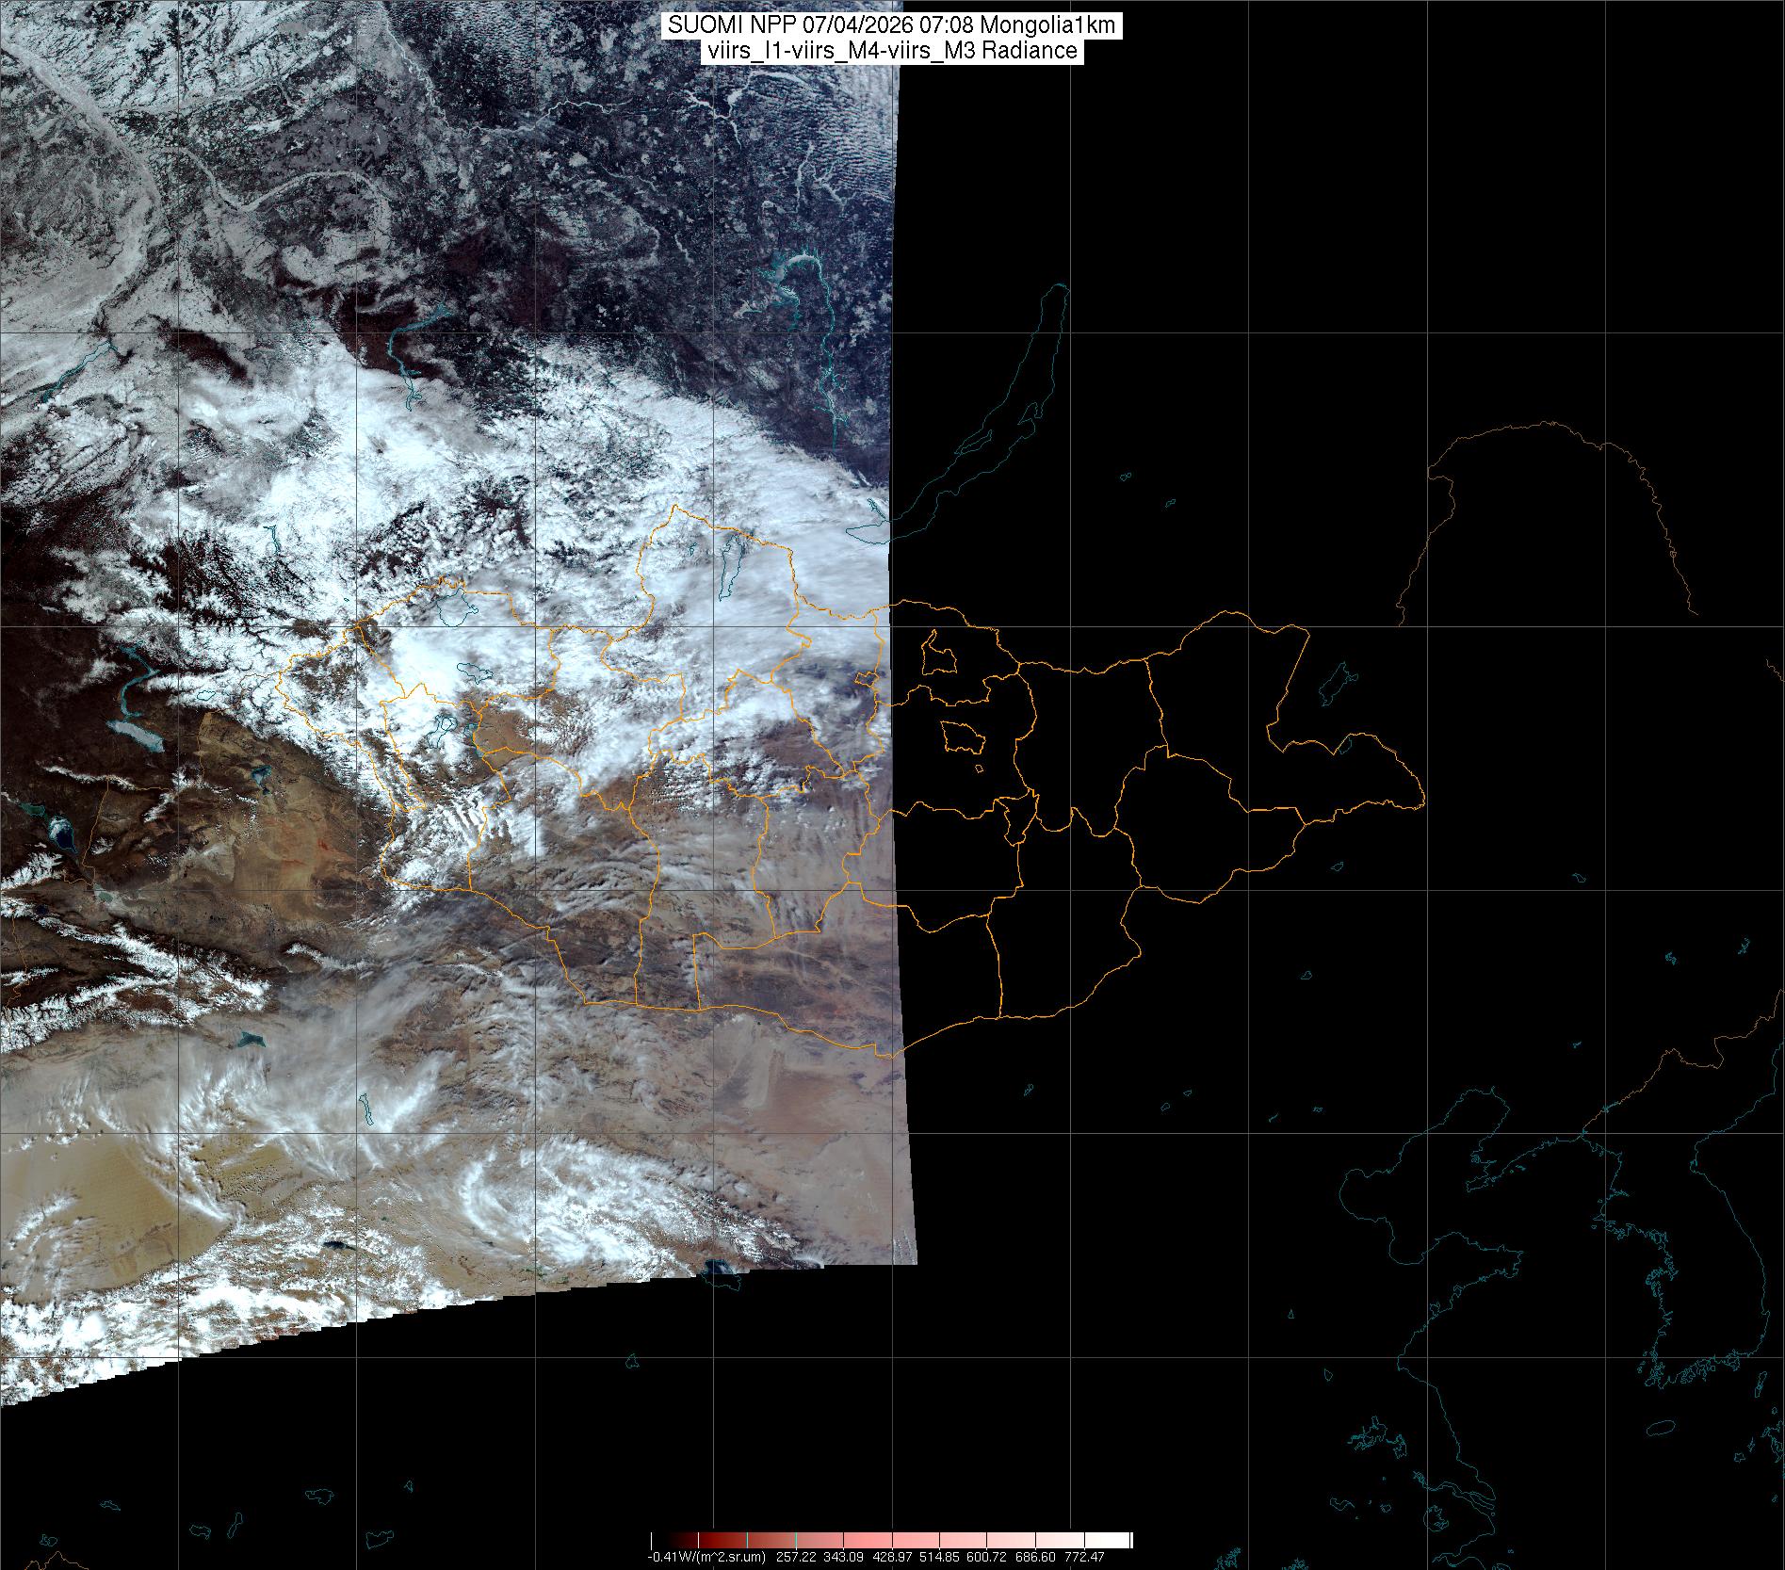1785x1570 pixels.
Task: Click the '257.22' colorbar value
Action: click(796, 1557)
